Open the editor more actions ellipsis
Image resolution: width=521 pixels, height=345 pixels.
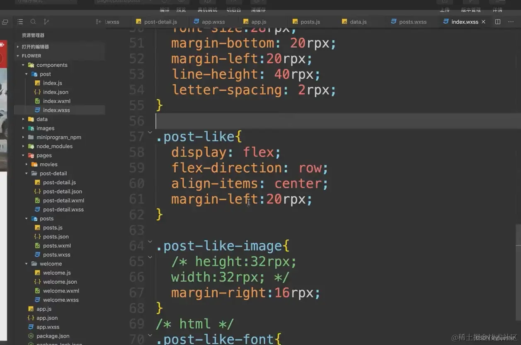511,22
